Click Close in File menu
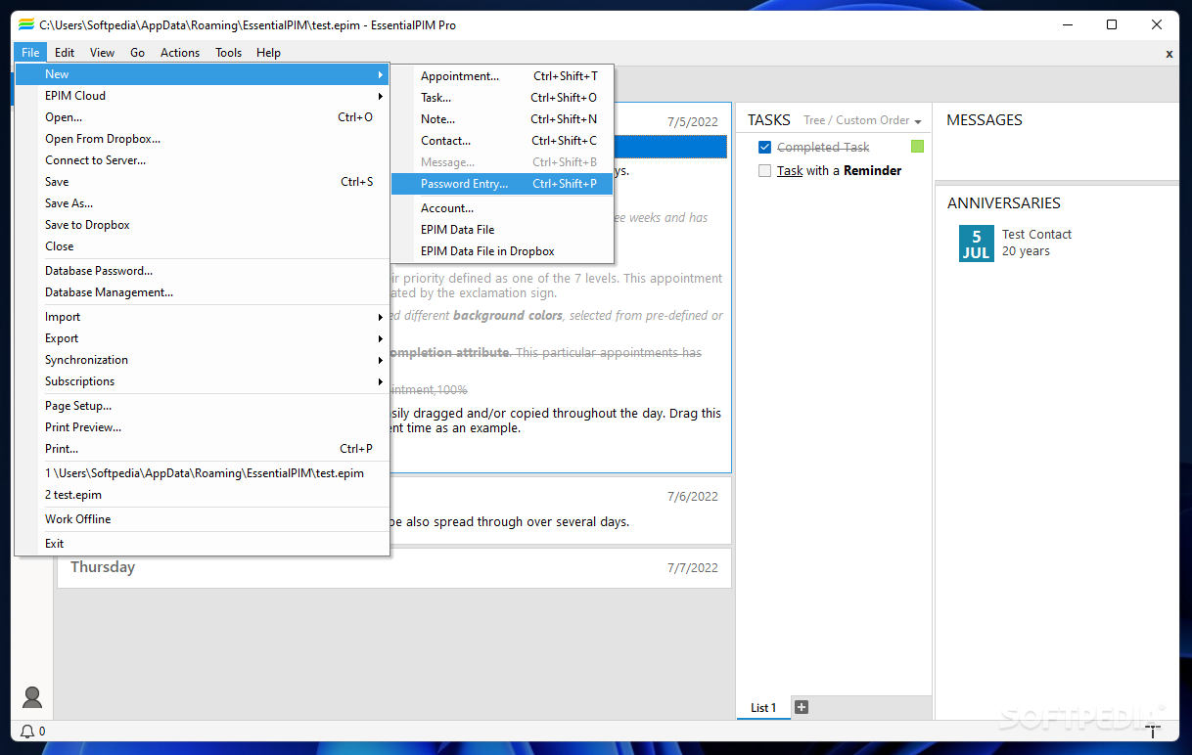 (x=203, y=246)
